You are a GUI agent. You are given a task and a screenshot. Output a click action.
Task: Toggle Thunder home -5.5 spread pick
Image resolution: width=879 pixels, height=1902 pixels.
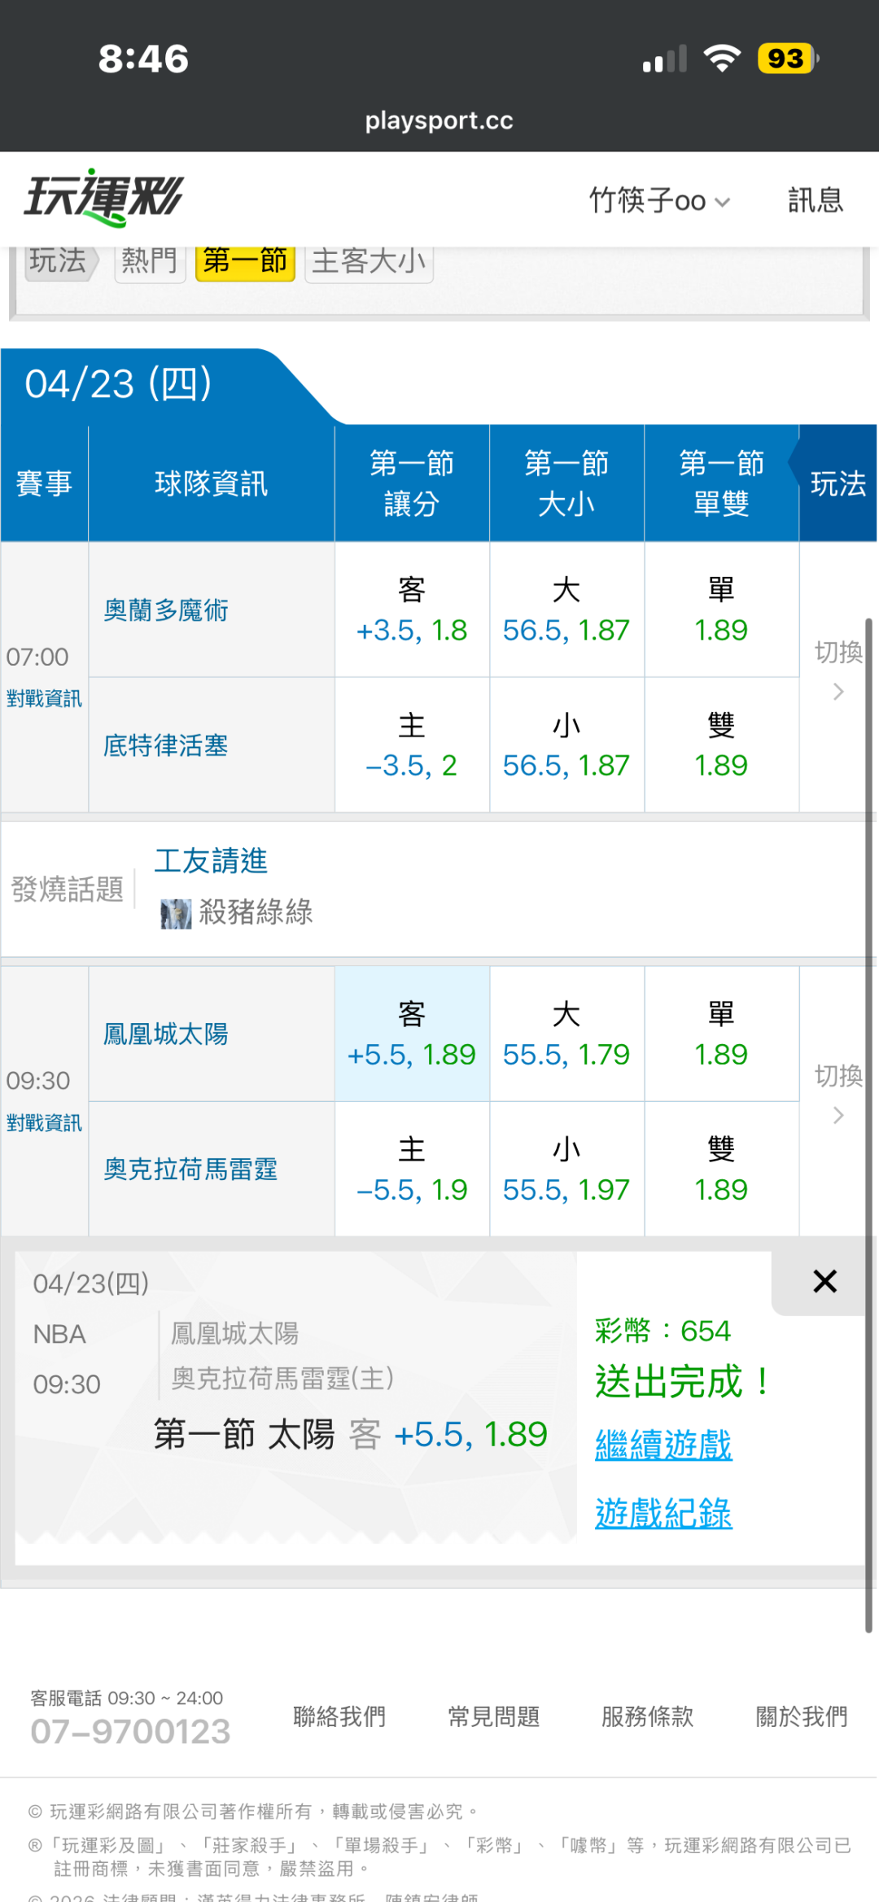[412, 1170]
